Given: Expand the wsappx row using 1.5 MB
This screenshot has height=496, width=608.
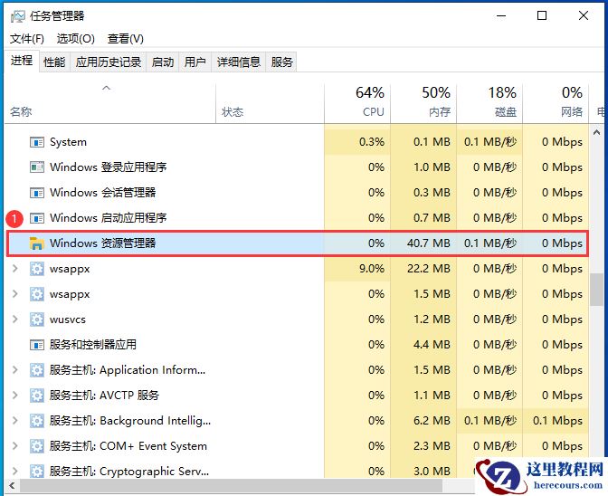Looking at the screenshot, I should [15, 294].
